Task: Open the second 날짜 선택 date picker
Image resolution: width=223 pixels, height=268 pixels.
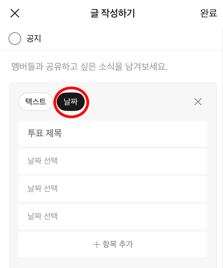Action: (113, 189)
